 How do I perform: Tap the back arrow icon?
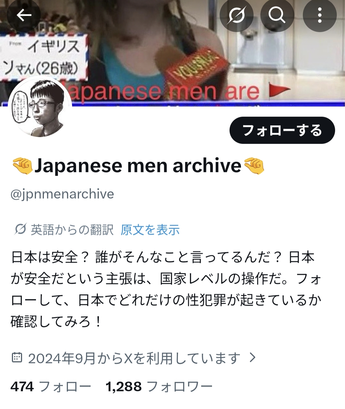coord(24,15)
